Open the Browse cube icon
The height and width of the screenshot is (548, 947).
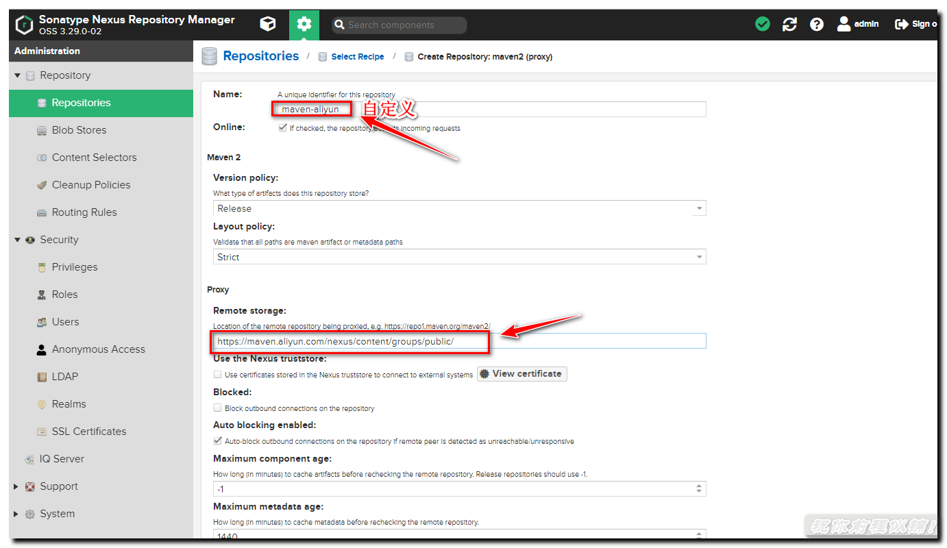pos(268,25)
